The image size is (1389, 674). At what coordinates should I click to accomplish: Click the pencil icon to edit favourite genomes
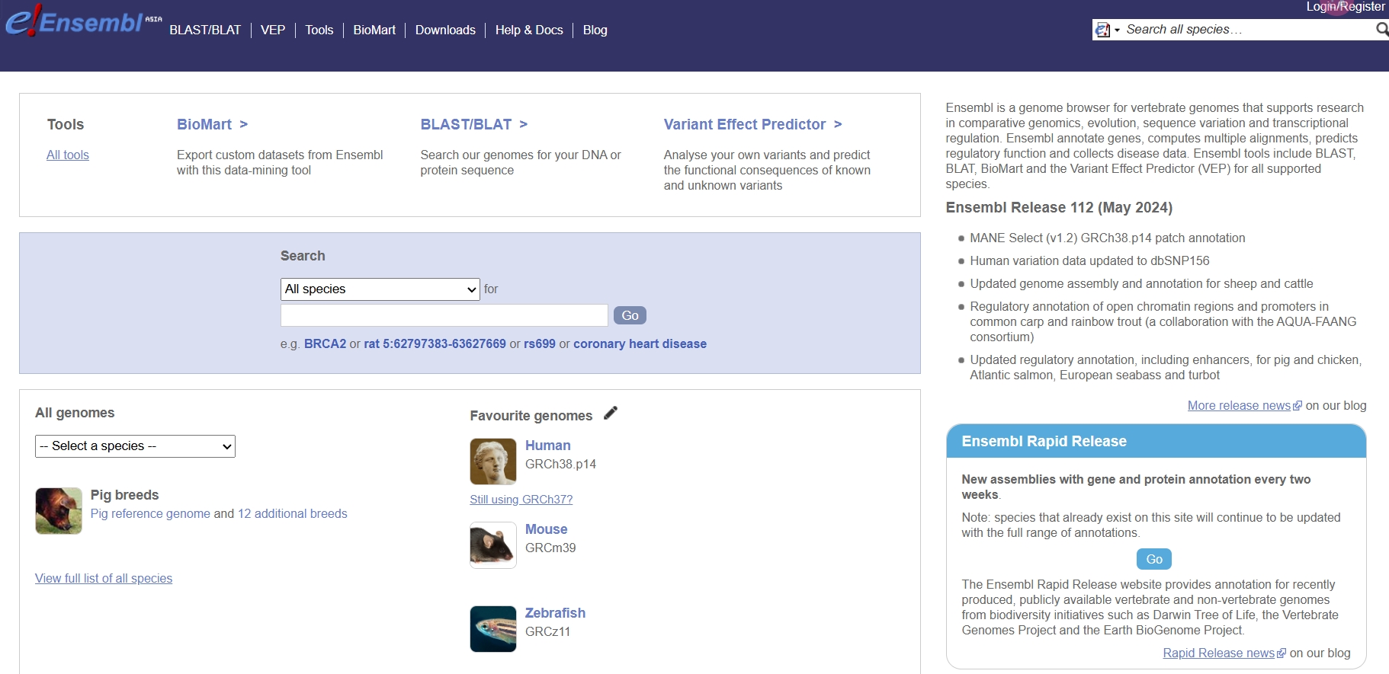point(610,414)
